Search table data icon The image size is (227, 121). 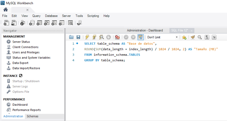click(70, 23)
